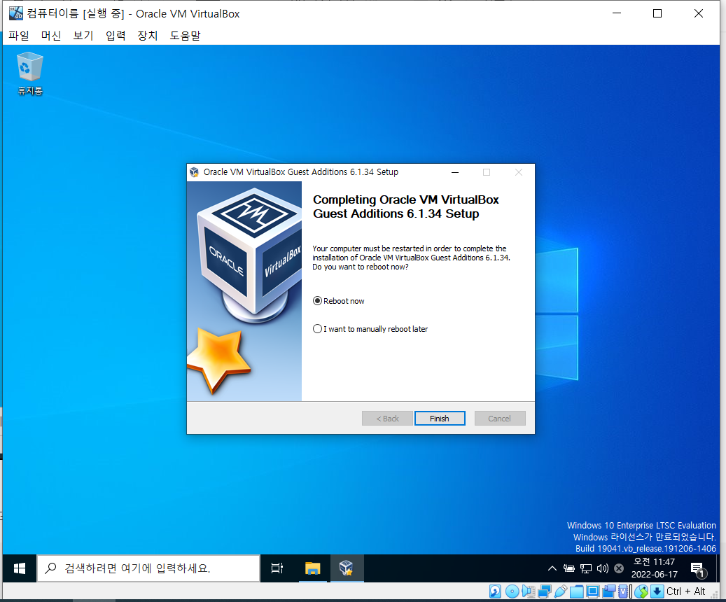Viewport: 726px width, 602px height.
Task: Open the 파일 menu
Action: (x=19, y=36)
